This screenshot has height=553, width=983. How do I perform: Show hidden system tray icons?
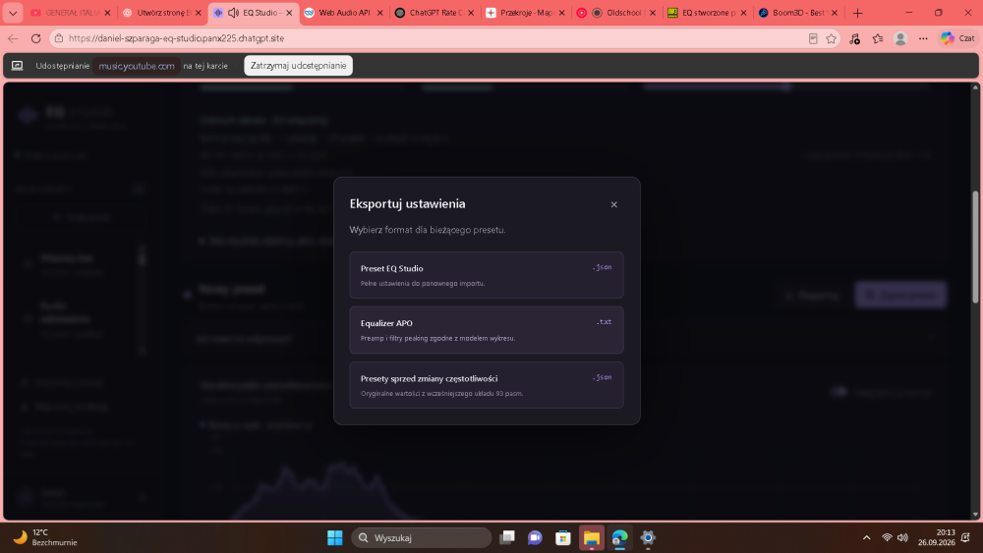(866, 537)
